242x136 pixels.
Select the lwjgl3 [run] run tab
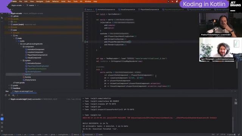[x=23, y=91]
